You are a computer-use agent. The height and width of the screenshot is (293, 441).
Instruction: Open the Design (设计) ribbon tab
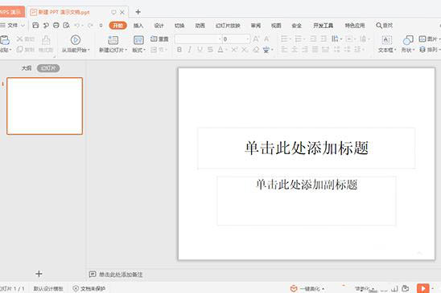(x=159, y=26)
